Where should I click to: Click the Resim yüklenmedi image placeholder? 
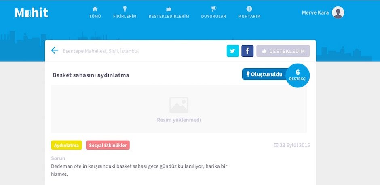[x=179, y=109]
